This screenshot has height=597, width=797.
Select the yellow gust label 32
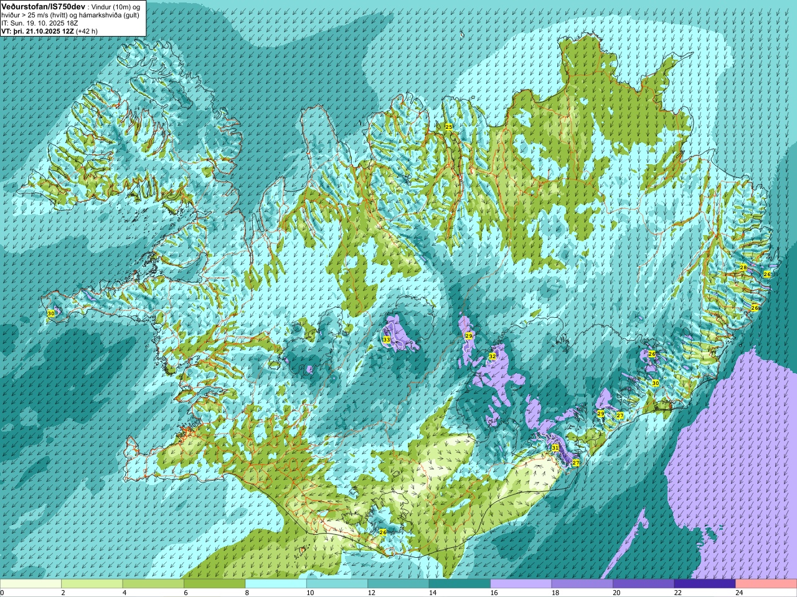click(493, 356)
